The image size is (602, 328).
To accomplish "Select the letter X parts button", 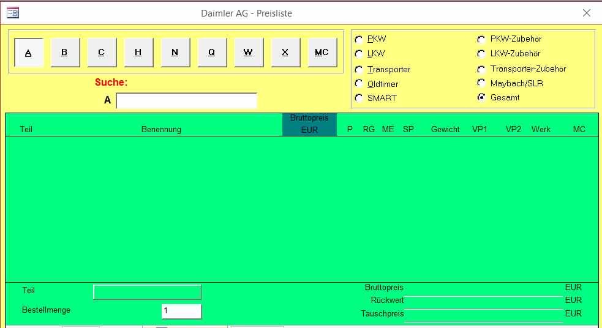I will pos(285,53).
